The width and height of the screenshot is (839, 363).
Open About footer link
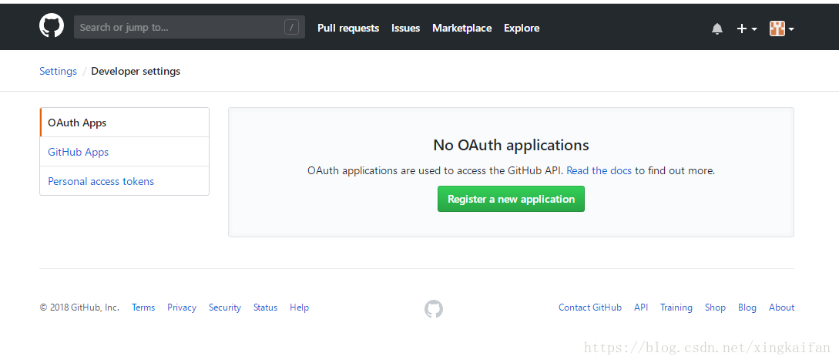782,308
